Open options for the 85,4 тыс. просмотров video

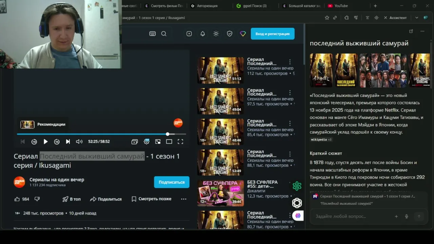coord(290,124)
